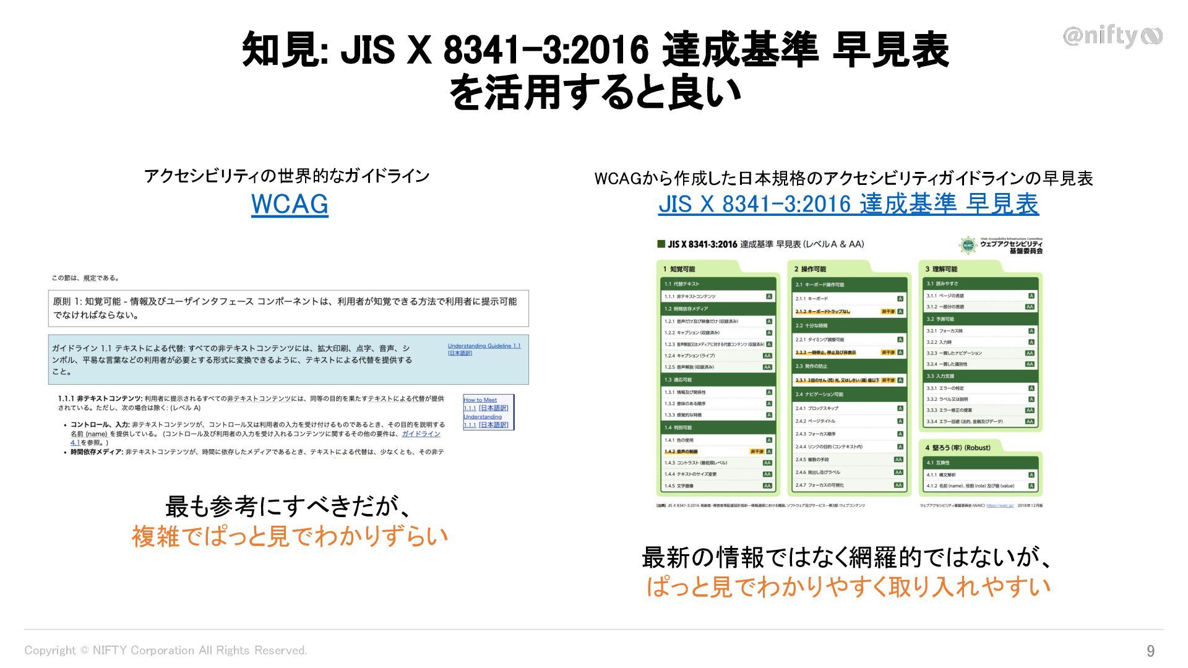Click the waic.jp URL in footer
Screen dimensions: 1188x668
(x=1000, y=505)
